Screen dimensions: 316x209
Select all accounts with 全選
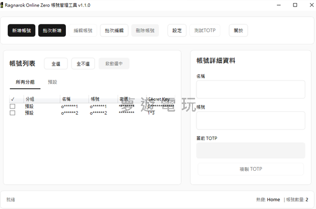(x=56, y=64)
